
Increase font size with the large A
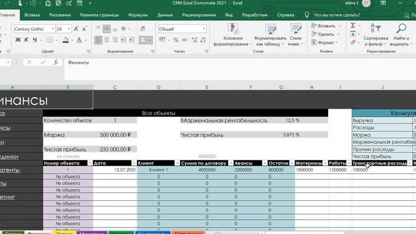pos(76,29)
